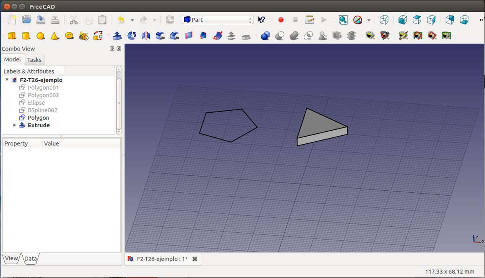The height and width of the screenshot is (278, 485).
Task: Select the Polygon object in the model tree
Action: 38,118
